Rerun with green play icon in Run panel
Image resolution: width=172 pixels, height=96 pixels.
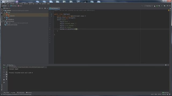point(4,67)
